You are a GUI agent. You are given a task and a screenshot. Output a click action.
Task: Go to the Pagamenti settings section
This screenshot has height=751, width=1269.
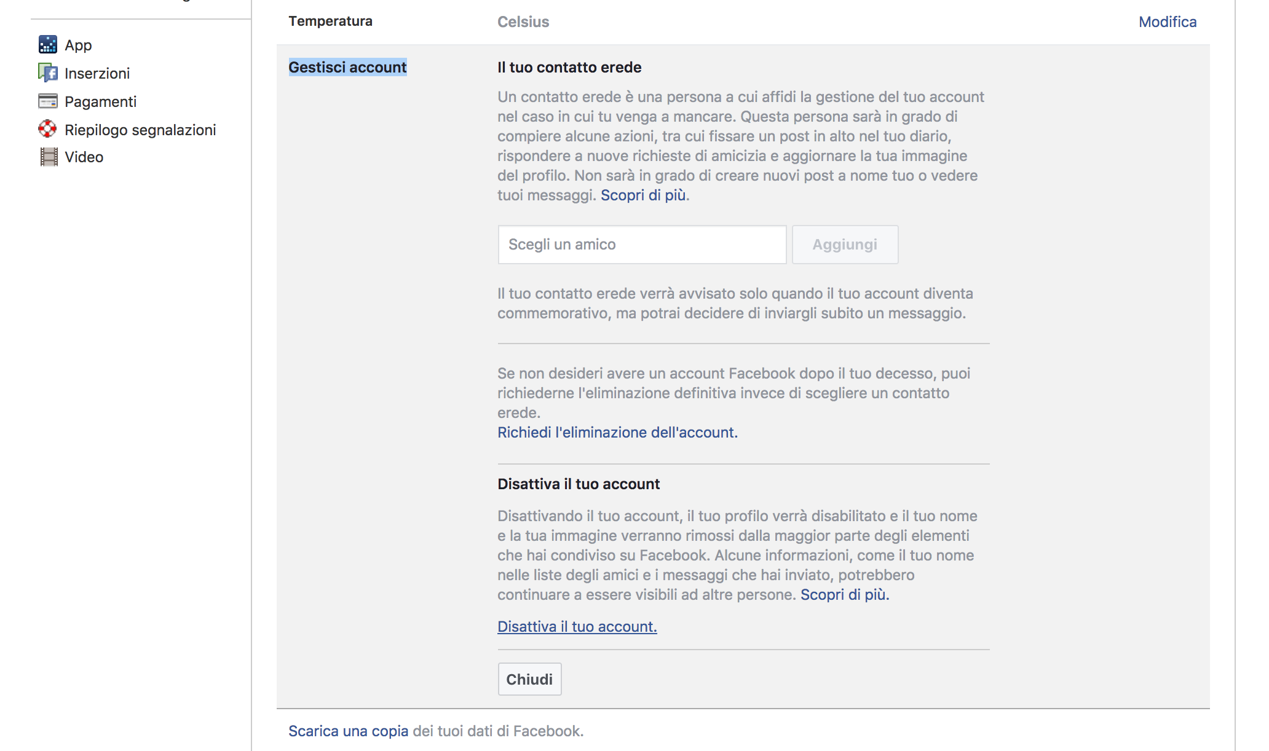(100, 101)
